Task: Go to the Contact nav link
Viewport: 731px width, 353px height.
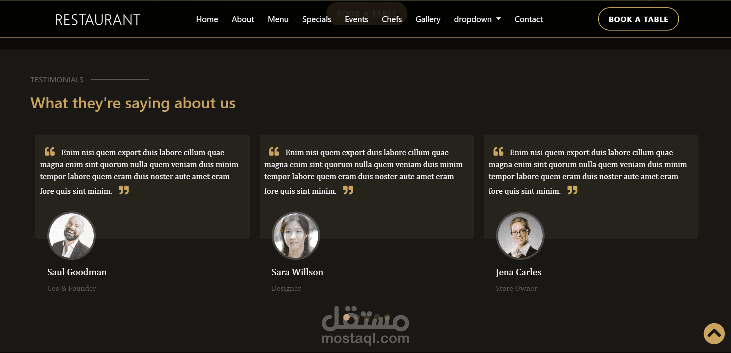Action: 528,19
